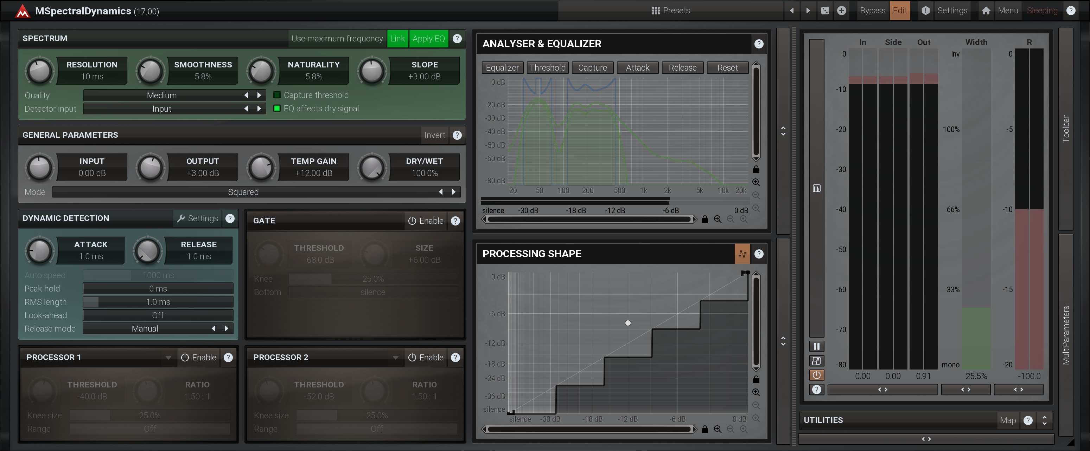The height and width of the screenshot is (451, 1090).
Task: Toggle the Processing Shape edit-nodes icon
Action: (x=742, y=254)
